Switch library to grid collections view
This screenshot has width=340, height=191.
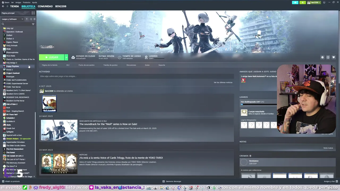pyautogui.click(x=33, y=13)
